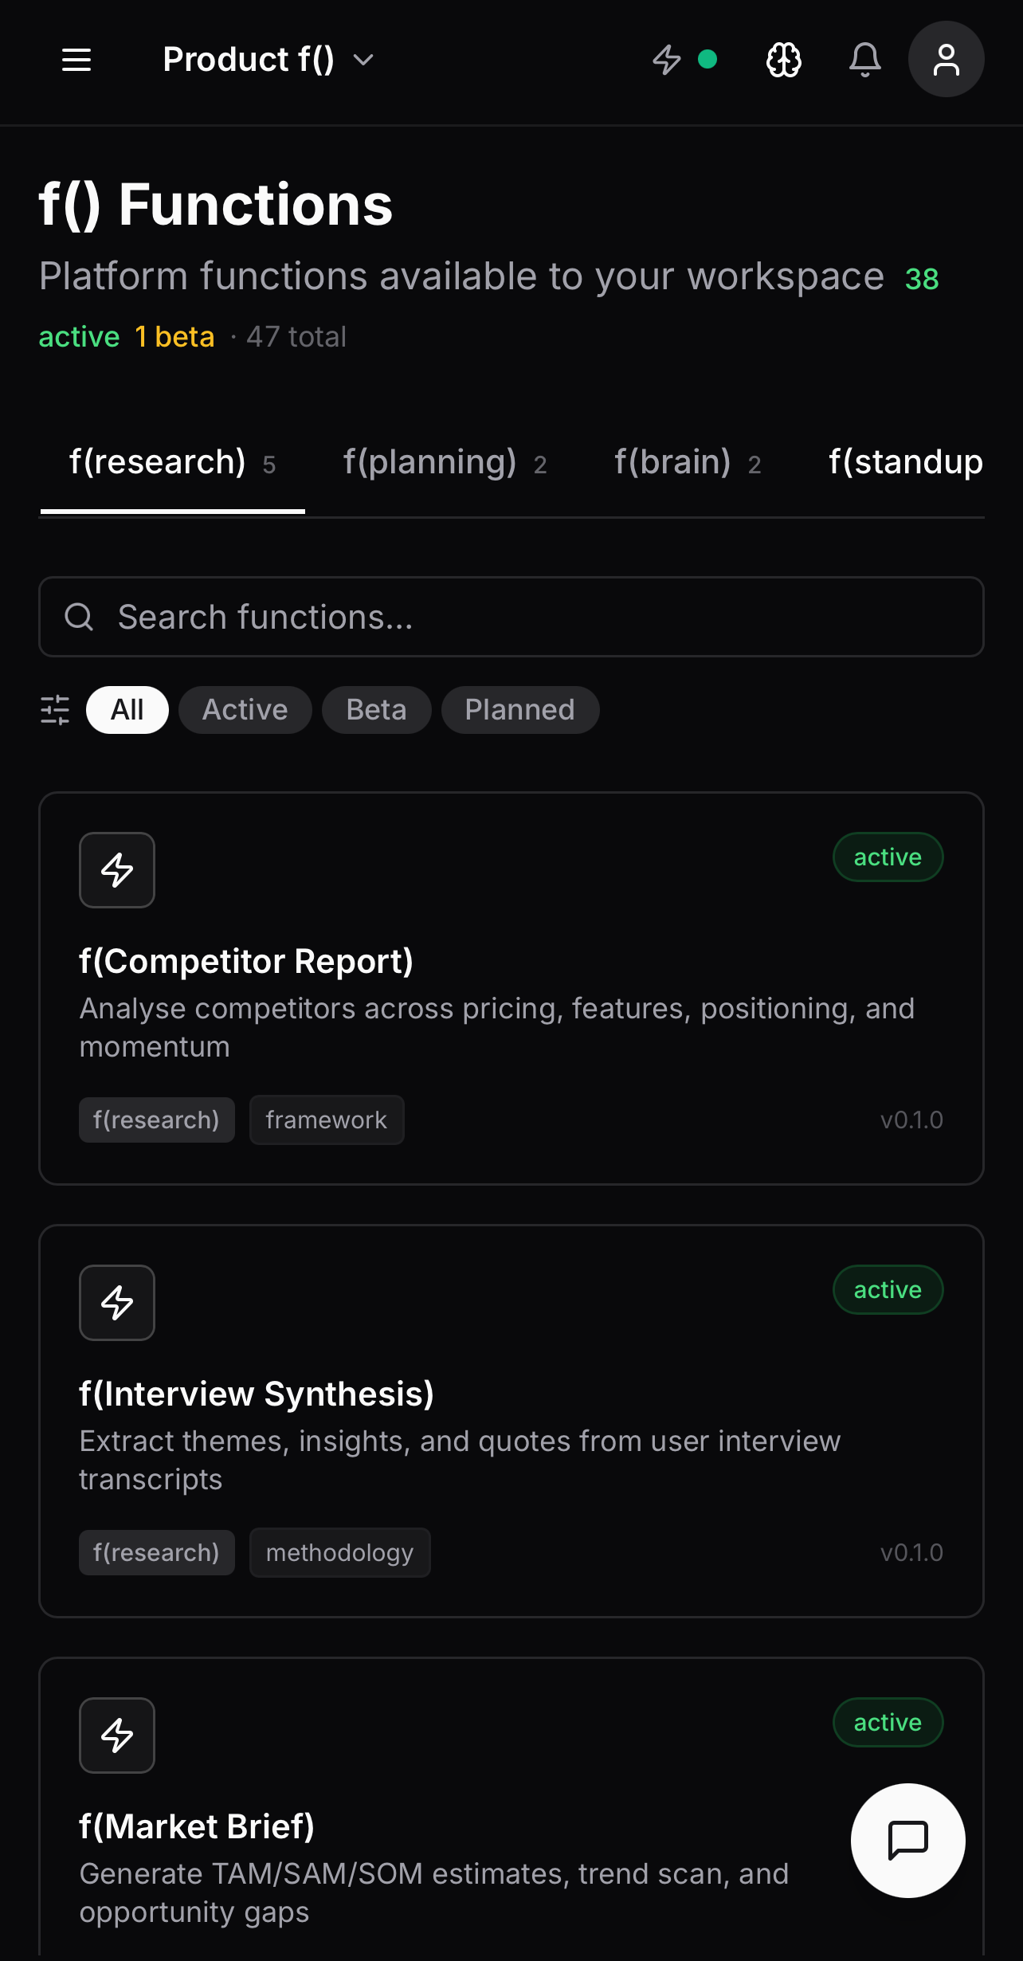This screenshot has width=1023, height=1961.
Task: Click the lightning icon on f(Interview Synthesis)
Action: [x=116, y=1303]
